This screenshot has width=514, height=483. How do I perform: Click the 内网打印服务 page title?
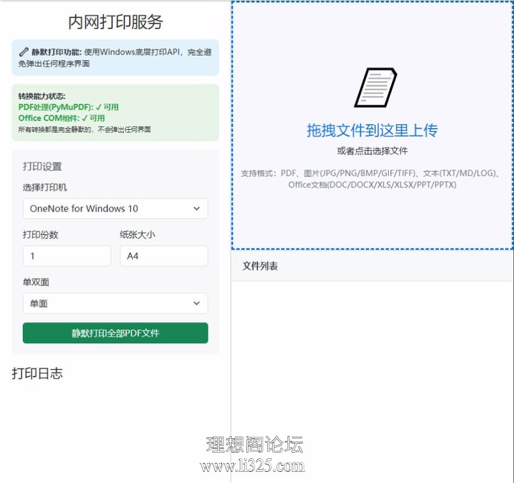point(116,22)
